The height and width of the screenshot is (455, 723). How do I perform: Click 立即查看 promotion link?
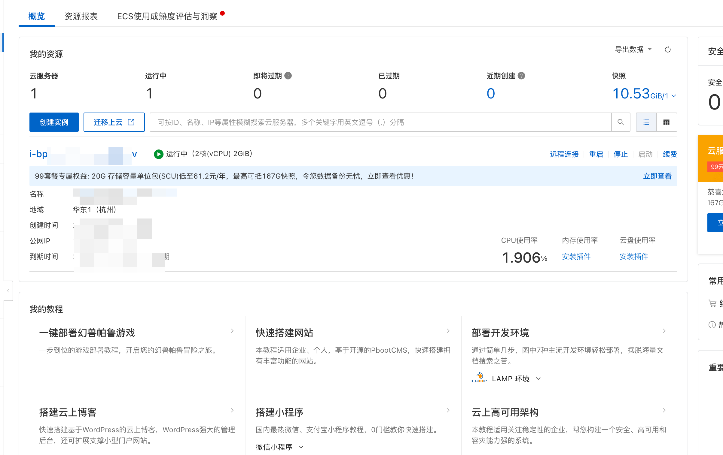click(x=657, y=176)
